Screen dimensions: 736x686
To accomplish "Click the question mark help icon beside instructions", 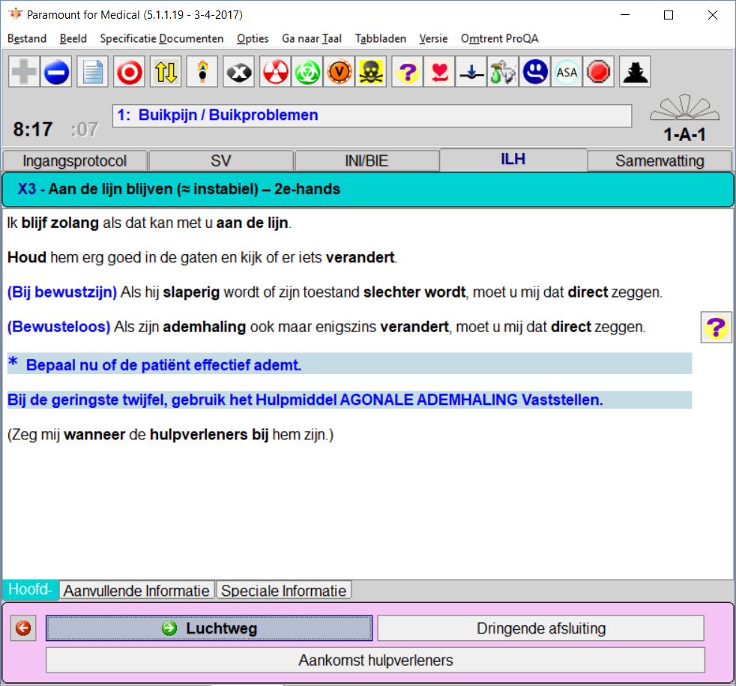I will 716,328.
